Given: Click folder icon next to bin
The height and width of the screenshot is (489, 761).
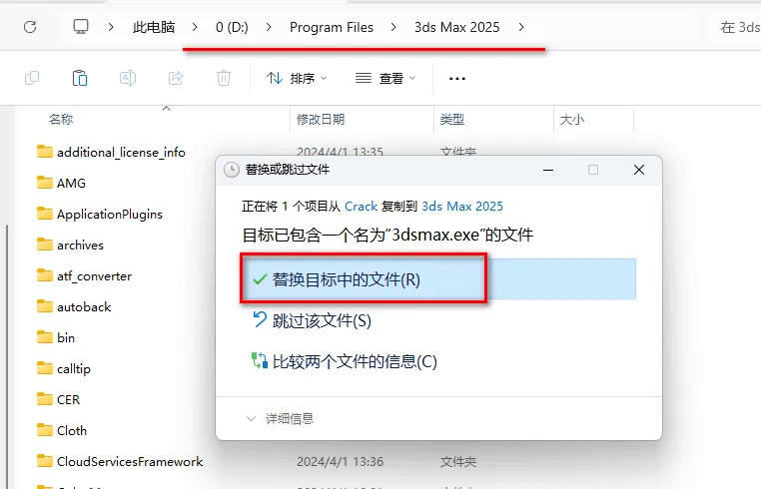Looking at the screenshot, I should pyautogui.click(x=45, y=337).
